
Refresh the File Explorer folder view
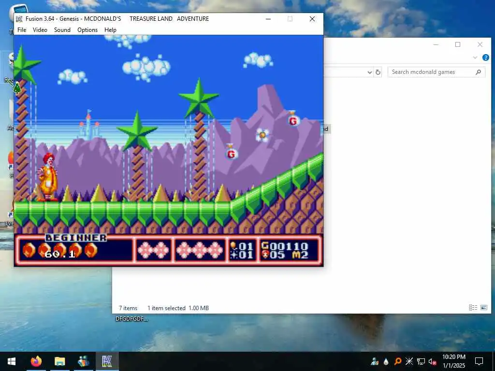coord(378,72)
